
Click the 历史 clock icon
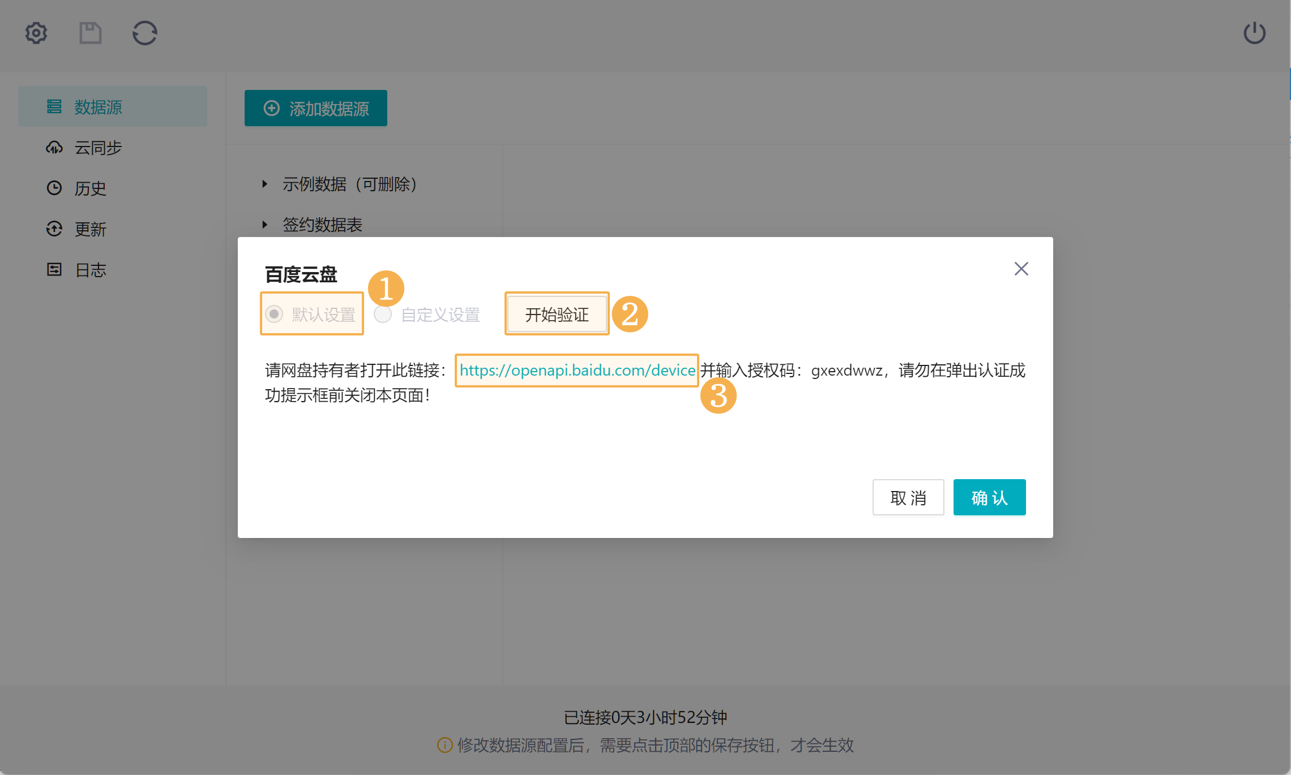point(54,188)
